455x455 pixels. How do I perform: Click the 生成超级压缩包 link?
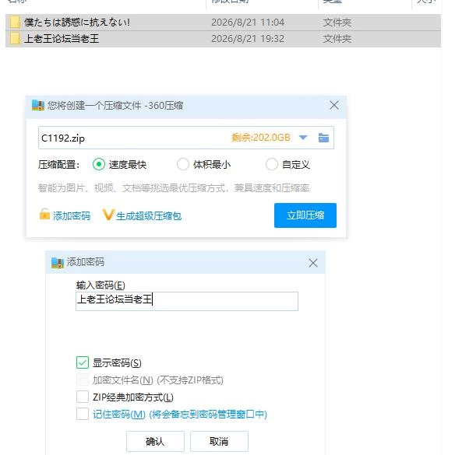point(149,216)
